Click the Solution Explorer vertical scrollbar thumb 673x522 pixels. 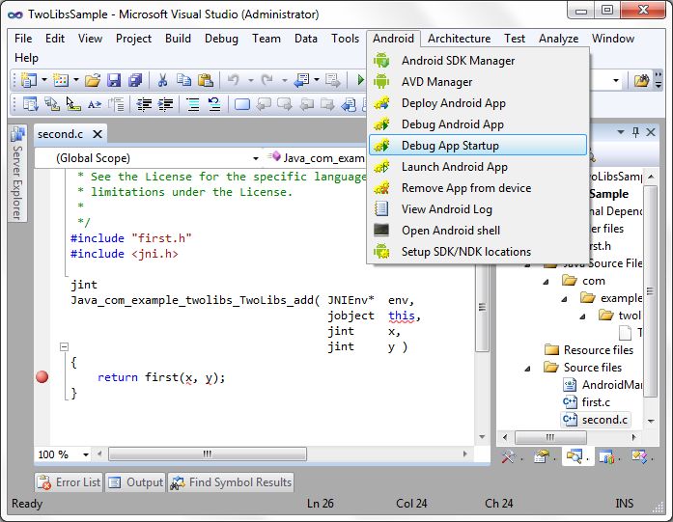[650, 291]
